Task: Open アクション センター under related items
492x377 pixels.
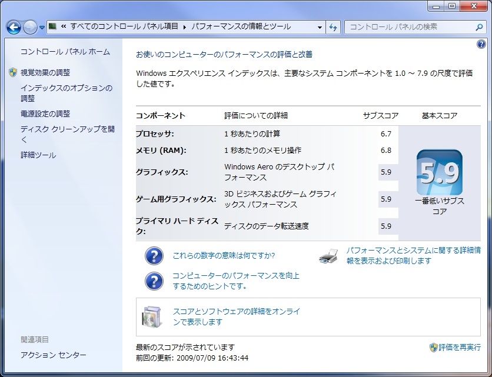Action: click(54, 355)
